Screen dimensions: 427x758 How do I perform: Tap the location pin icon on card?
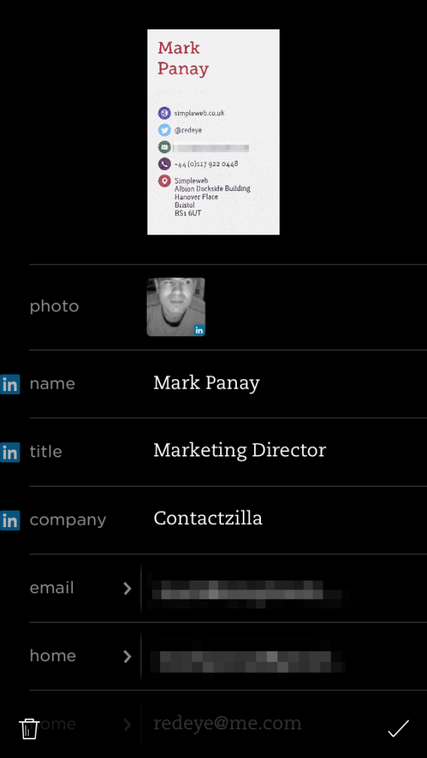[164, 181]
